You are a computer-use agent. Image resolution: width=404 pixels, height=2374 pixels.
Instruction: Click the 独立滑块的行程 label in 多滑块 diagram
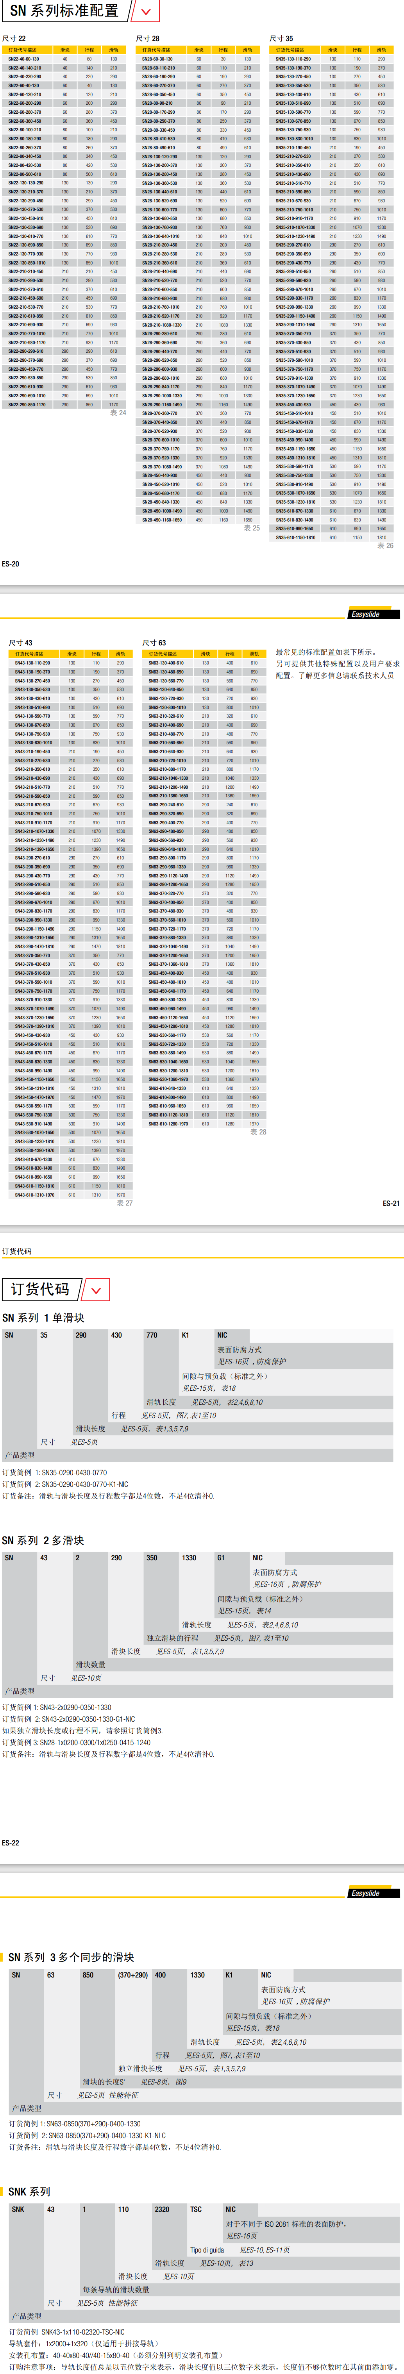pyautogui.click(x=172, y=1638)
